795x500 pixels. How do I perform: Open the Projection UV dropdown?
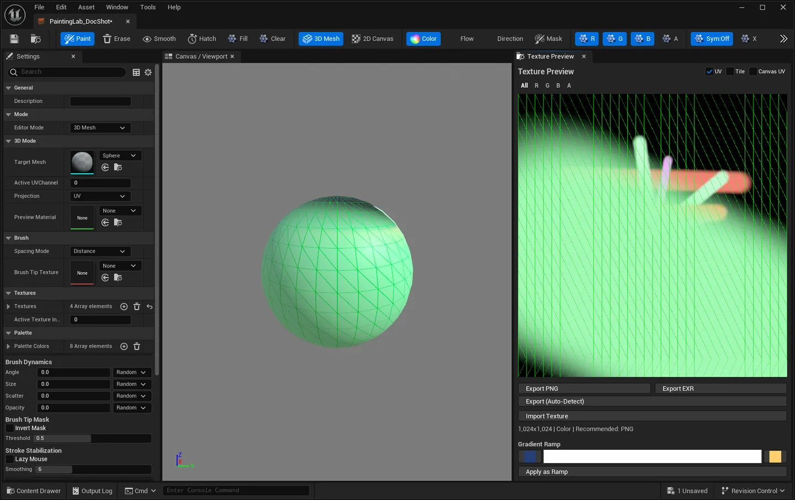pyautogui.click(x=100, y=196)
